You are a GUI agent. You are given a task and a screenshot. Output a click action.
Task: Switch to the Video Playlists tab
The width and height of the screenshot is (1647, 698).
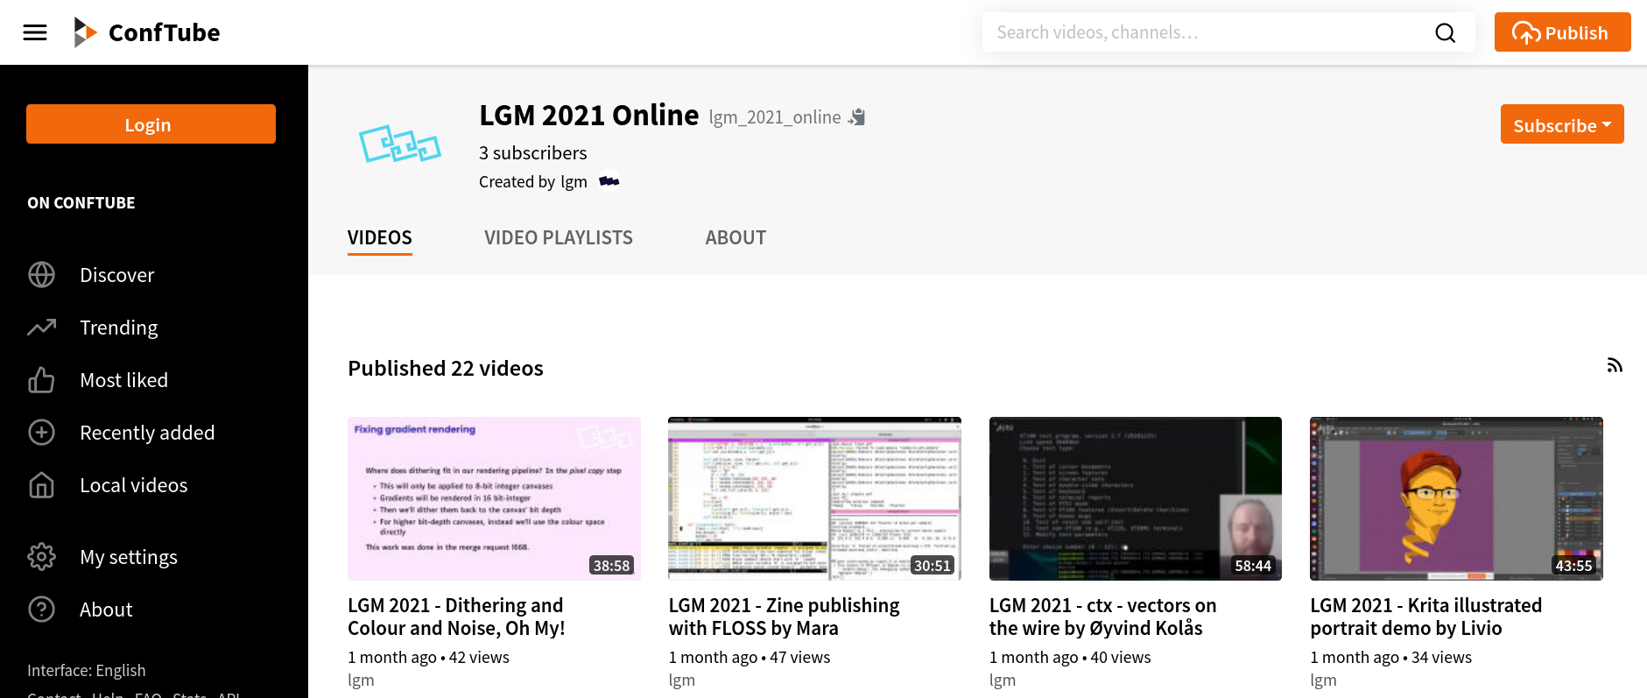click(x=558, y=237)
